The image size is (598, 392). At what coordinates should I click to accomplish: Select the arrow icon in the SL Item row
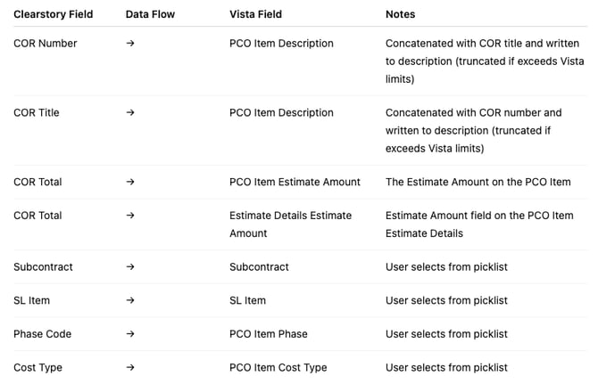(130, 300)
